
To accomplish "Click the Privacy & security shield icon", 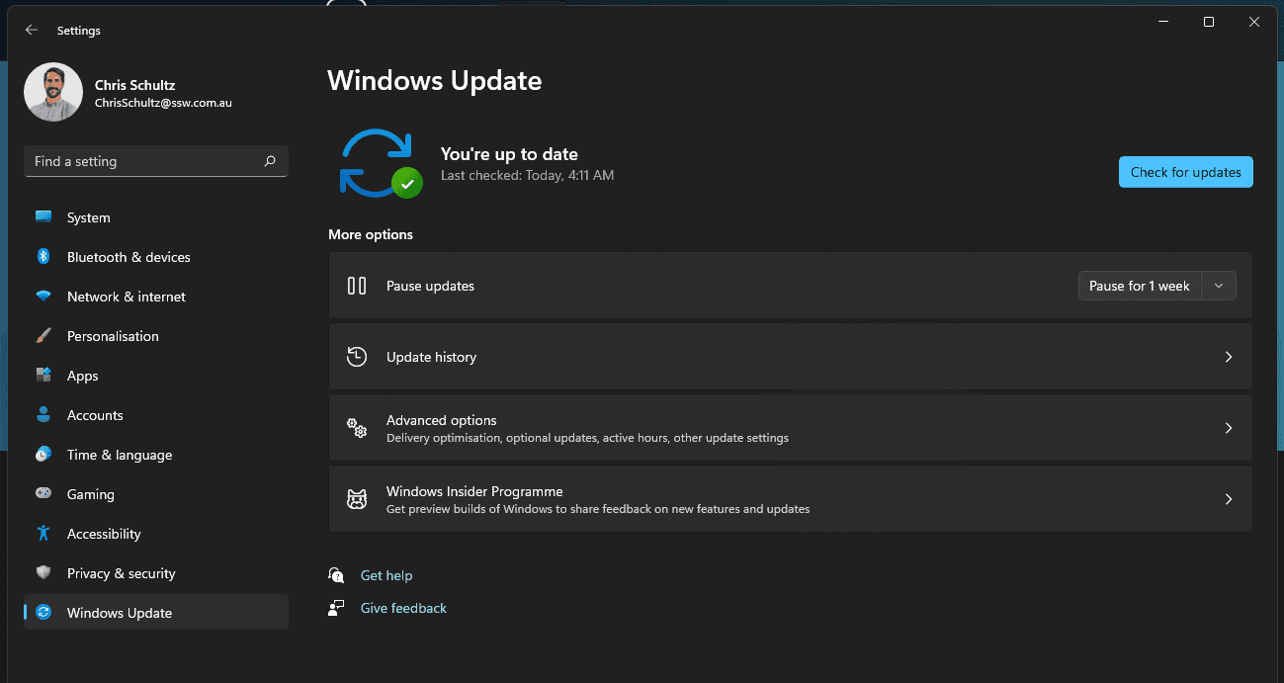I will (x=43, y=573).
